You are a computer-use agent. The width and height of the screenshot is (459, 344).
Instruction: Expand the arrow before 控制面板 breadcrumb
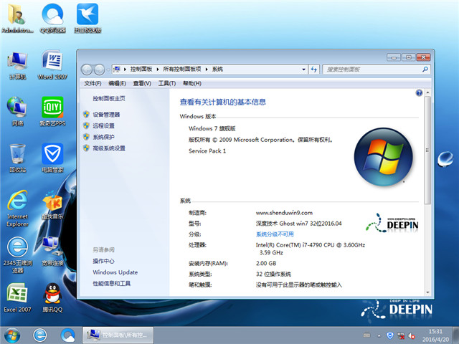pyautogui.click(x=125, y=70)
